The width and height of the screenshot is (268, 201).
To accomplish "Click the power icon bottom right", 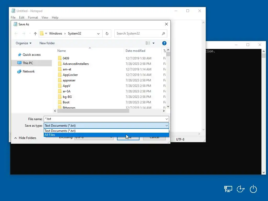I will point(253,189).
